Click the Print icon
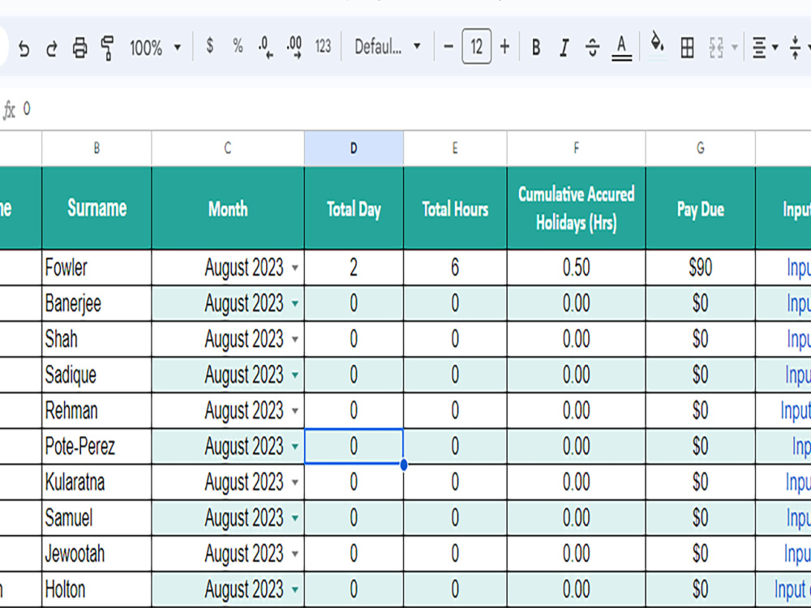811x608 pixels. point(79,48)
